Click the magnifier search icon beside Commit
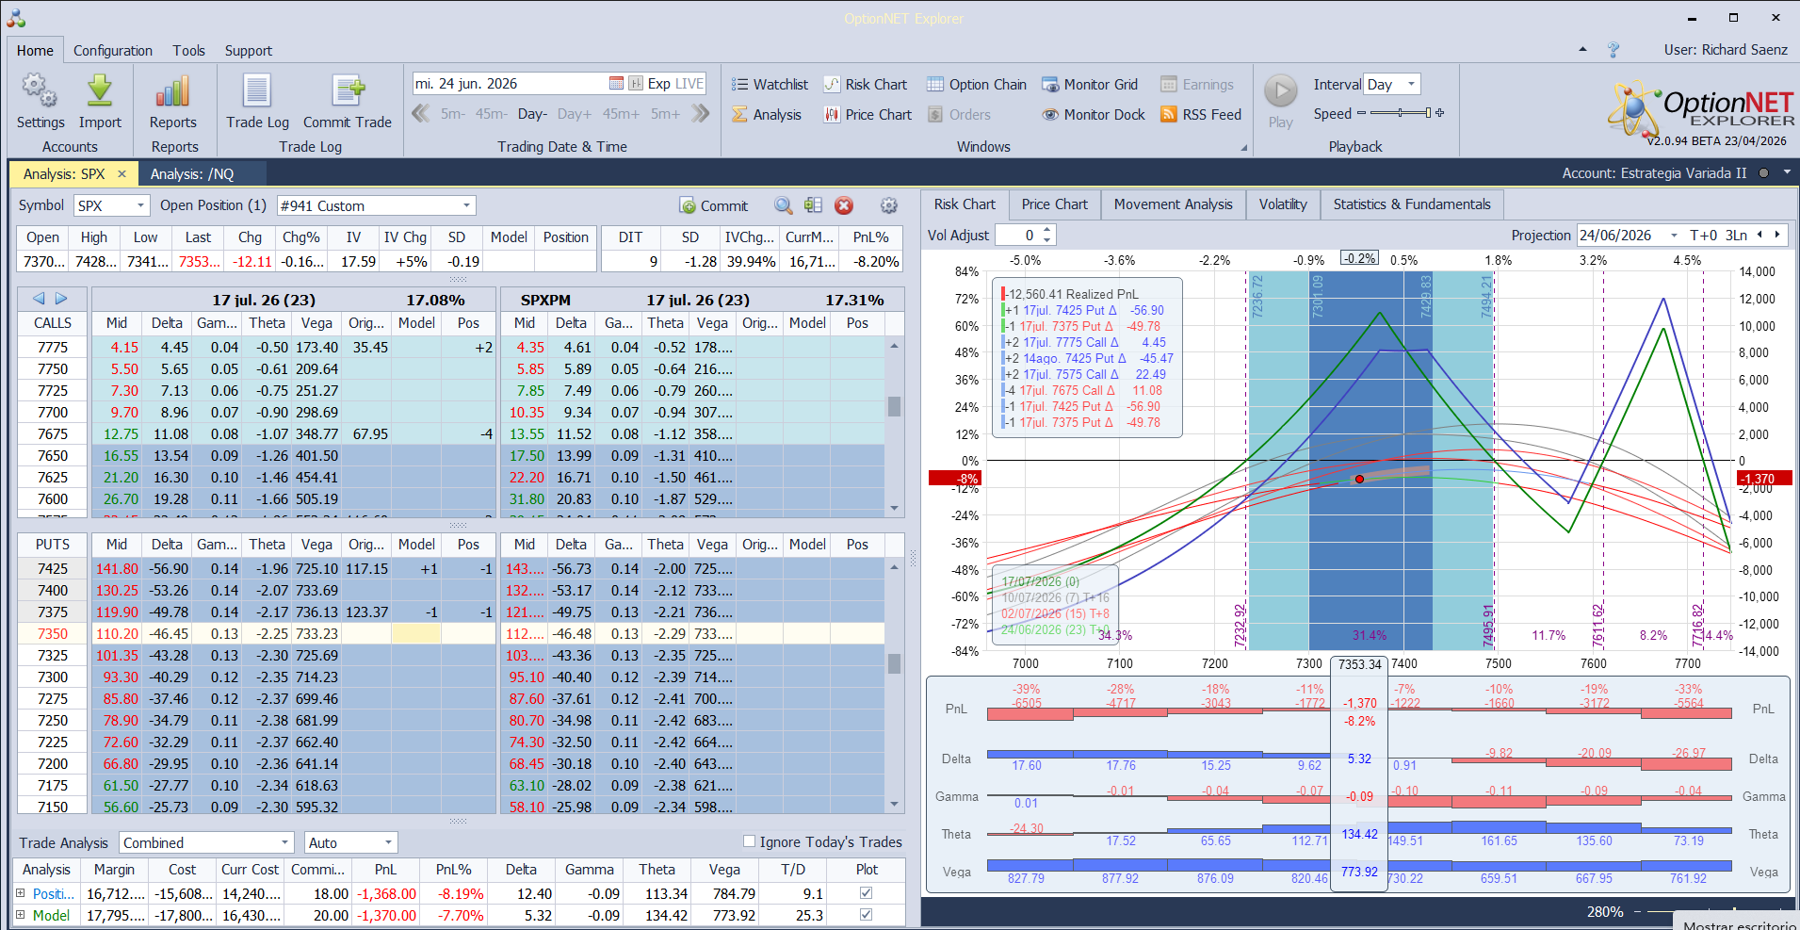Viewport: 1800px width, 930px height. pyautogui.click(x=783, y=205)
